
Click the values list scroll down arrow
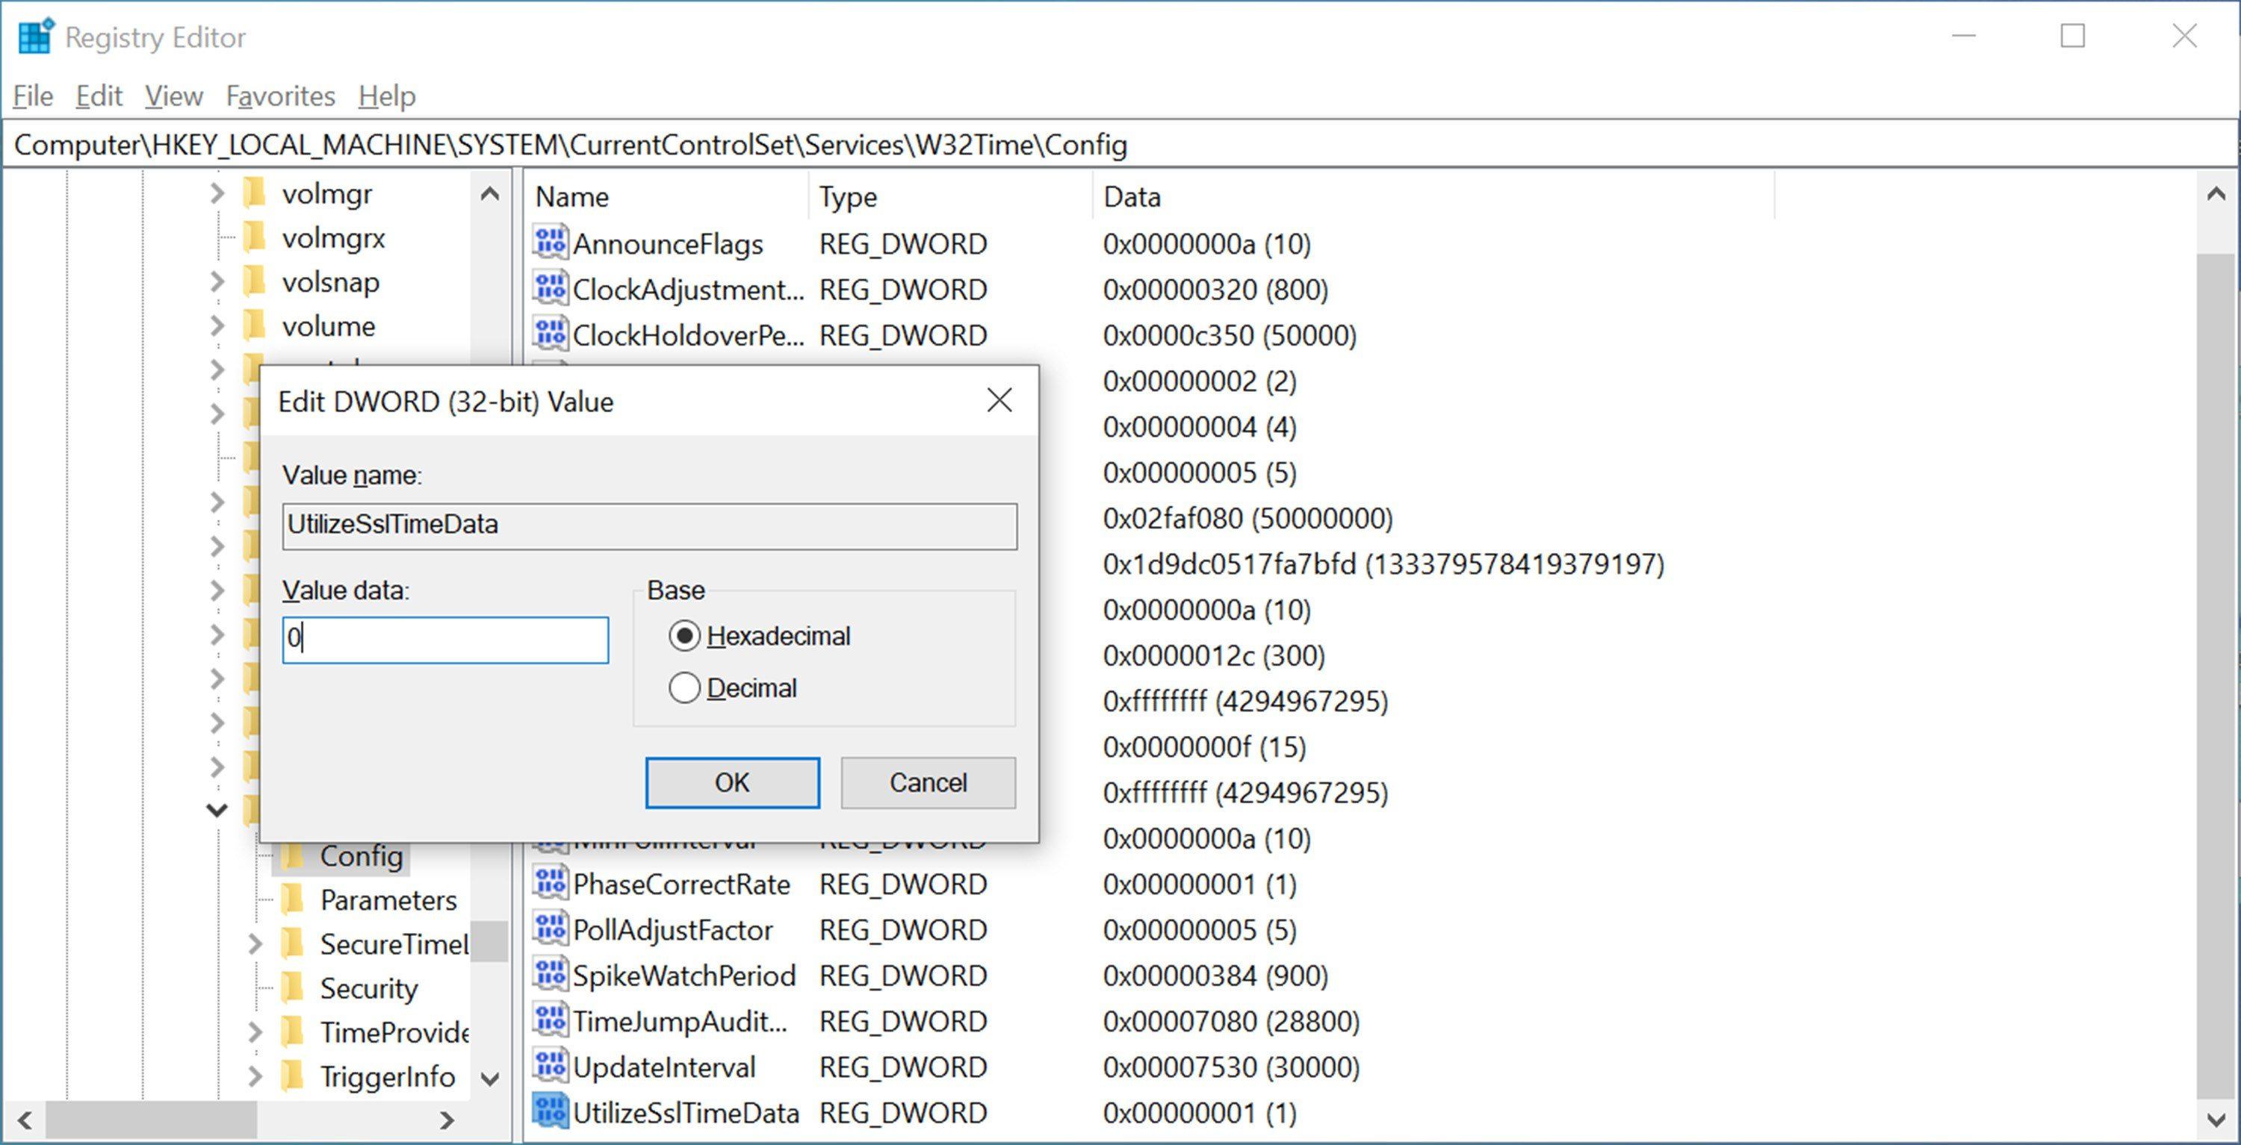[x=2216, y=1120]
